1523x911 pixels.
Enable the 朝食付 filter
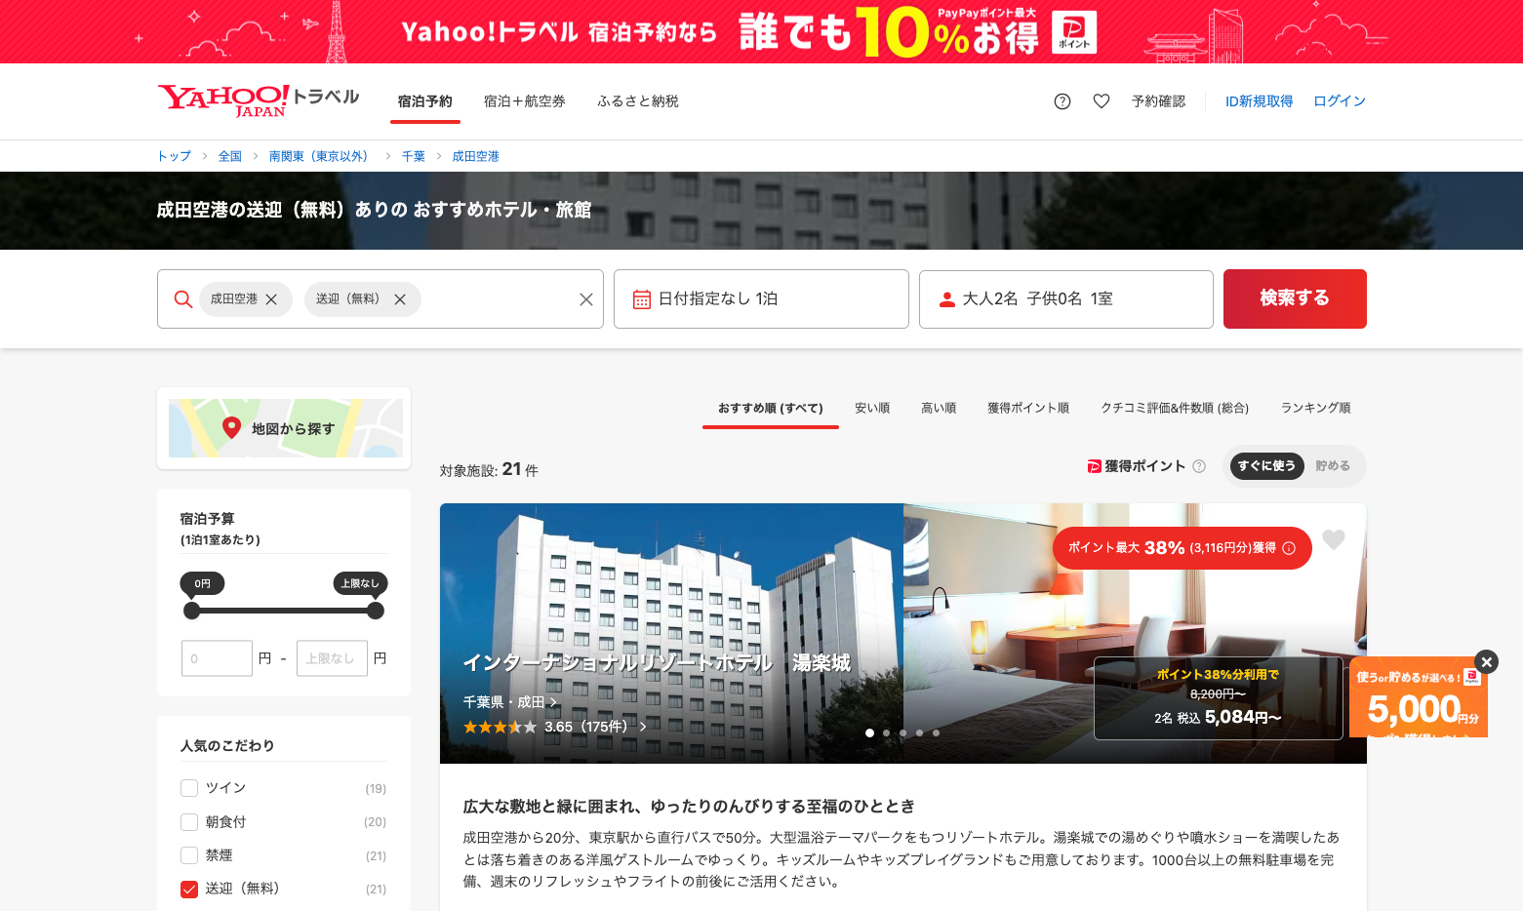coord(188,821)
